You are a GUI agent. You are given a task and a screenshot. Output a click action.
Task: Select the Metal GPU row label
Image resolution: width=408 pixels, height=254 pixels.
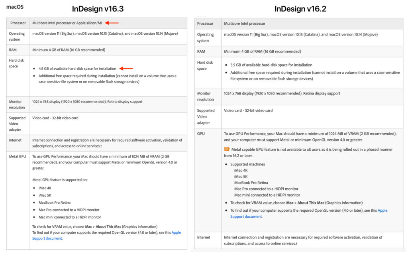(x=18, y=157)
